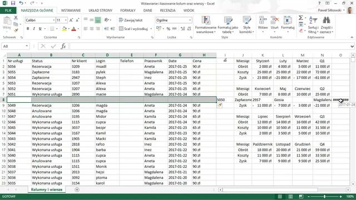Click Znajdź i zaznacz binoculars button
356x200 pixels.
point(327,25)
